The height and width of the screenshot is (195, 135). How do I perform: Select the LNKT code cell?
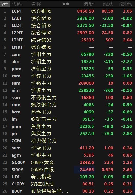pos(17,47)
